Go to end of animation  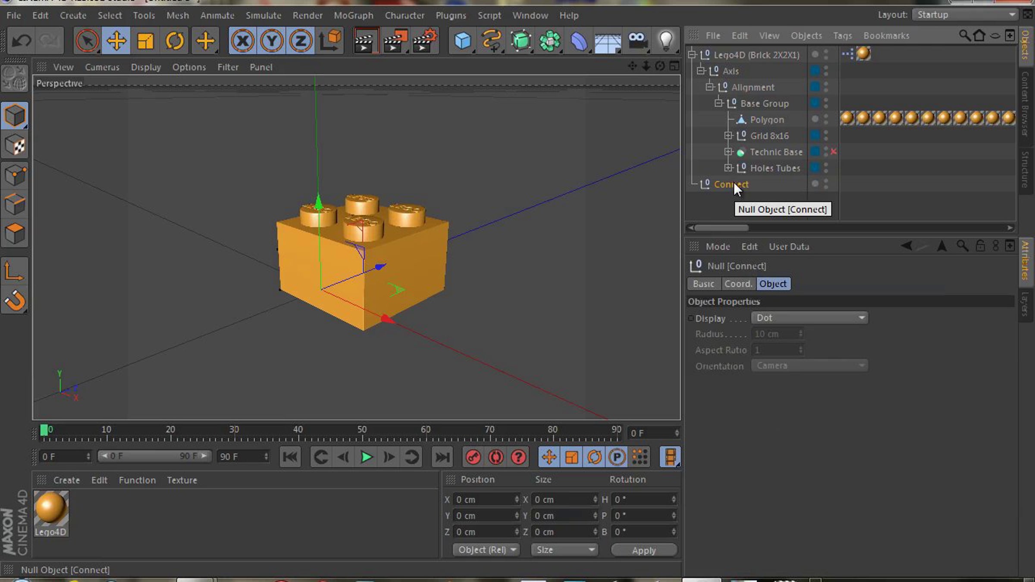[442, 457]
